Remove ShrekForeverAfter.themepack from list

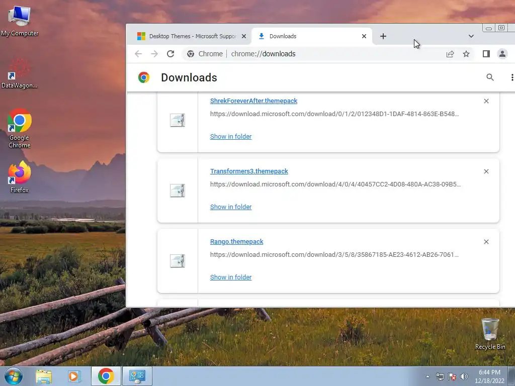pyautogui.click(x=486, y=101)
